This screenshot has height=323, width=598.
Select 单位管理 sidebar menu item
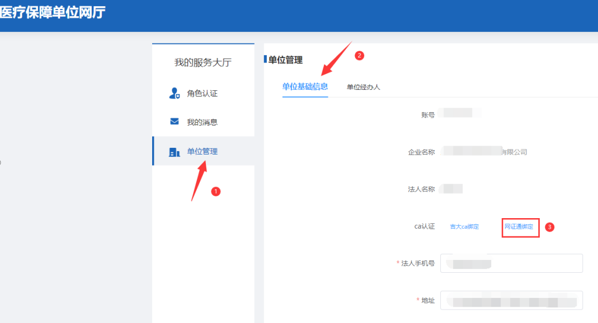[x=202, y=151]
